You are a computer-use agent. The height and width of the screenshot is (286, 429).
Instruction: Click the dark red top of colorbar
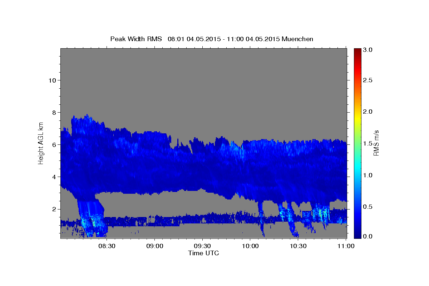(357, 51)
